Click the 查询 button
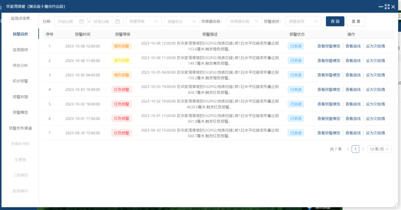This screenshot has height=210, width=401. pos(335,21)
